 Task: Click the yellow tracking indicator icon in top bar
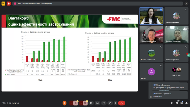[3, 4]
